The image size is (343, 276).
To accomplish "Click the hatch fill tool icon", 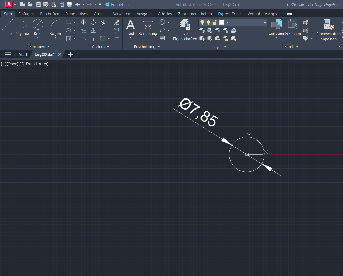I will coord(68,38).
